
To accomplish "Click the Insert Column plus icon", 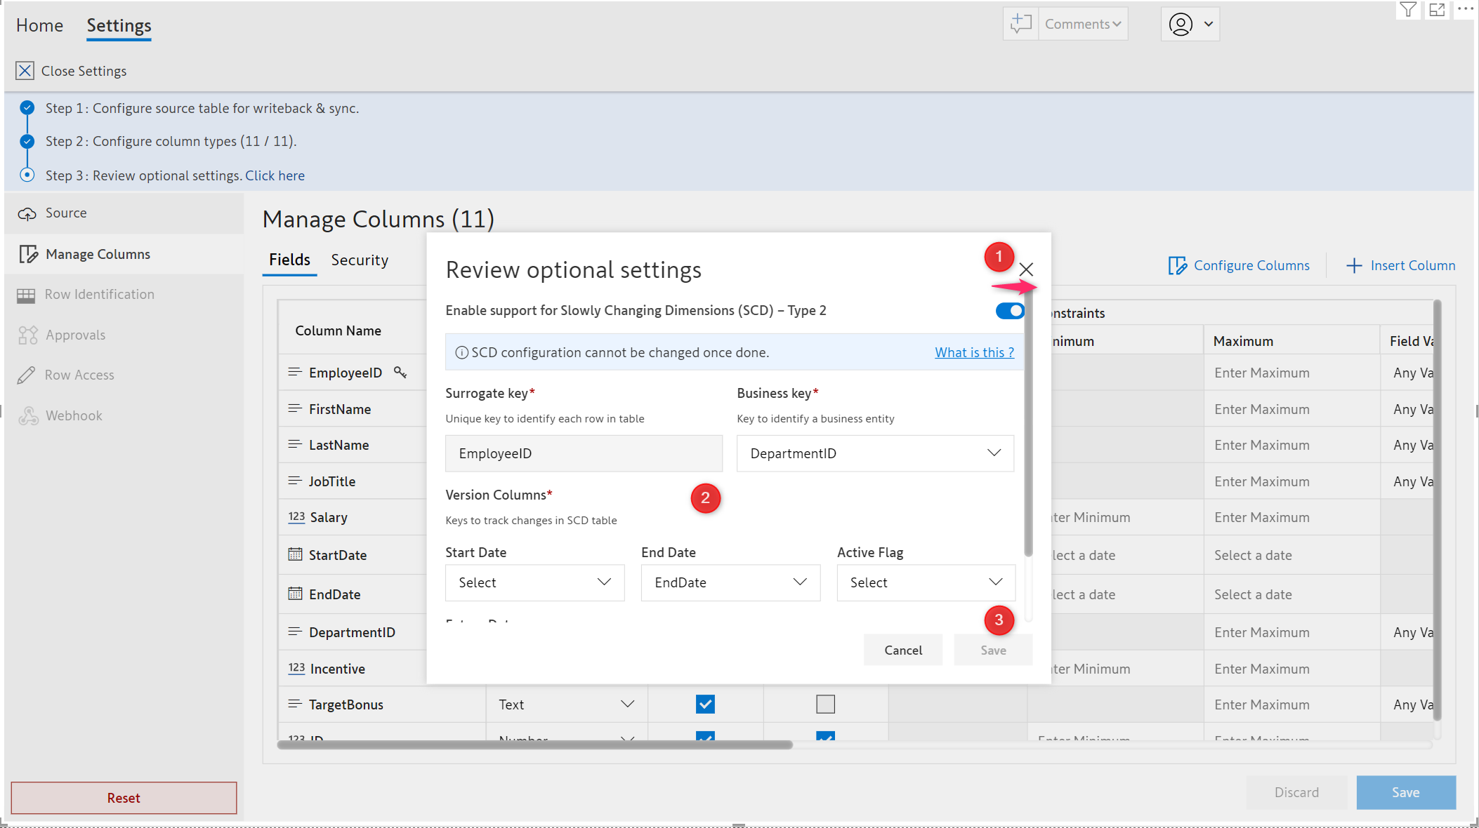I will click(1353, 266).
